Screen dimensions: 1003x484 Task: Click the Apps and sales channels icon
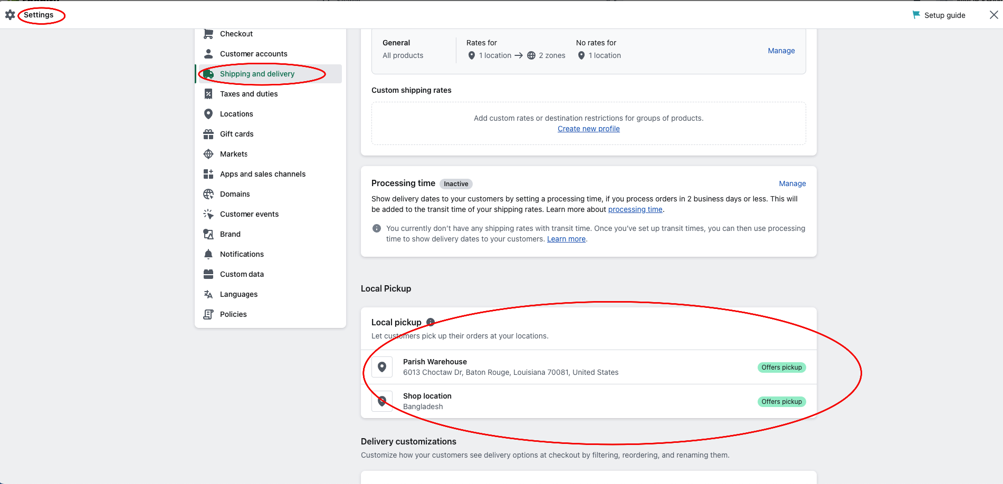(x=208, y=174)
